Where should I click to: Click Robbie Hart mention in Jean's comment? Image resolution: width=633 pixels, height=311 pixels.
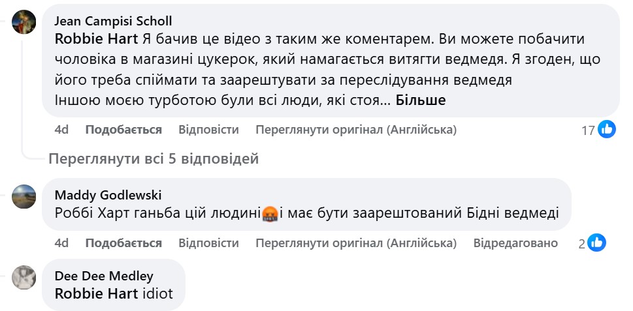click(x=96, y=39)
